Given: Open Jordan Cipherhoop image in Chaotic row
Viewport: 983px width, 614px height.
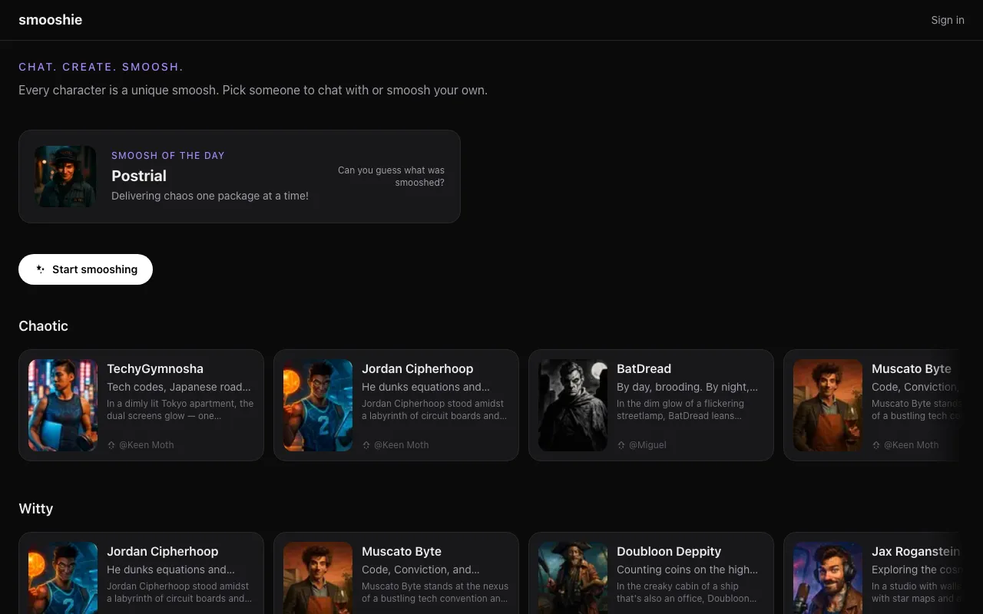Looking at the screenshot, I should [x=318, y=405].
